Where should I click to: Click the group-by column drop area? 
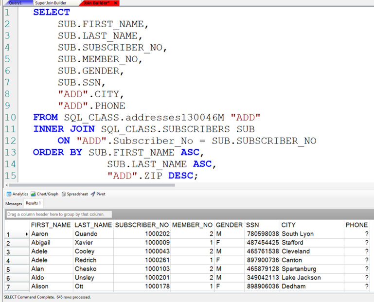tap(59, 214)
